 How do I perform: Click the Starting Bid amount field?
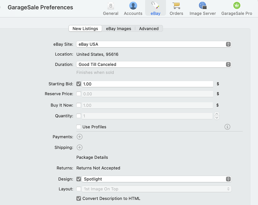pyautogui.click(x=148, y=84)
